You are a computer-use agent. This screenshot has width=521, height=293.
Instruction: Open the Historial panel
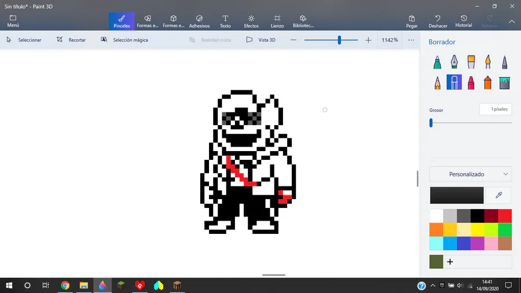(x=464, y=21)
